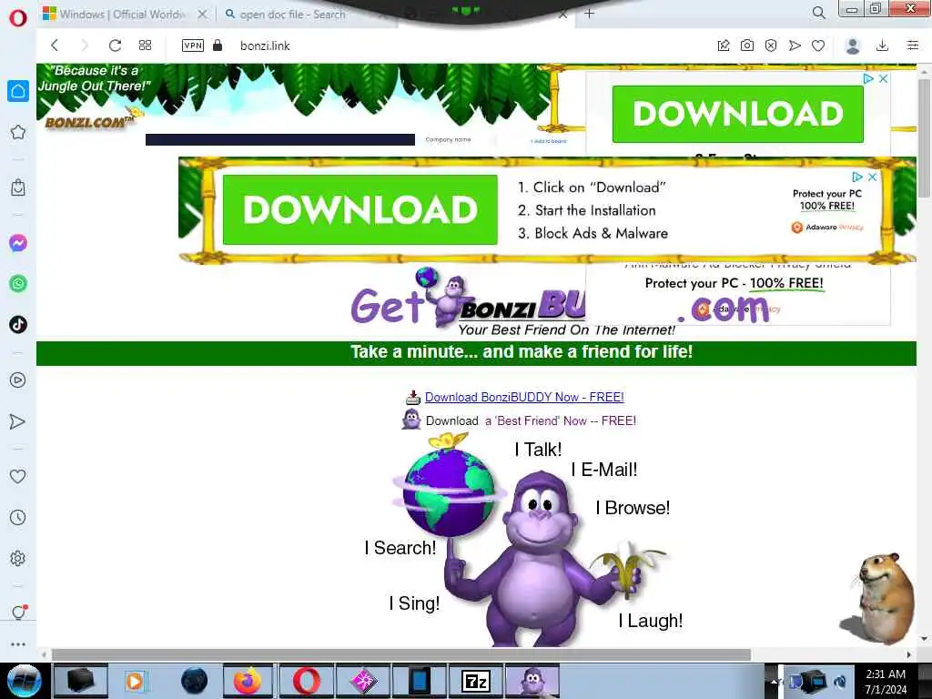Open WhatsApp in the sidebar
932x699 pixels.
pyautogui.click(x=18, y=284)
